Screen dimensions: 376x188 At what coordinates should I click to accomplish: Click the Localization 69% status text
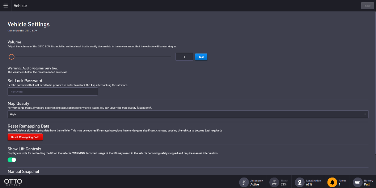pos(309,184)
